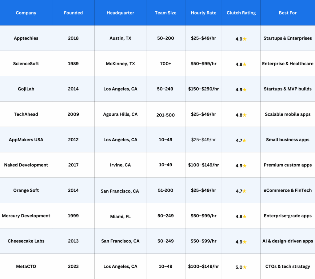Image resolution: width=315 pixels, height=279 pixels.
Task: Click Startups & Enterprises cell
Action: tap(288, 38)
